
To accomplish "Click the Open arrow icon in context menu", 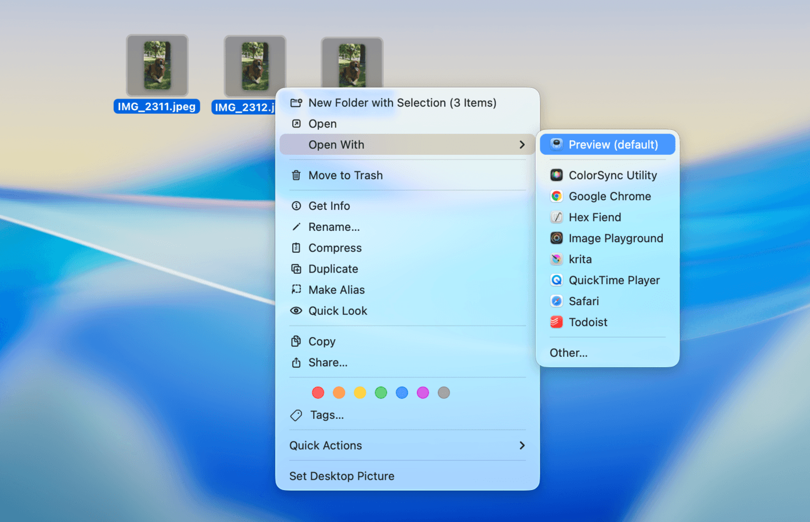I will pyautogui.click(x=296, y=124).
